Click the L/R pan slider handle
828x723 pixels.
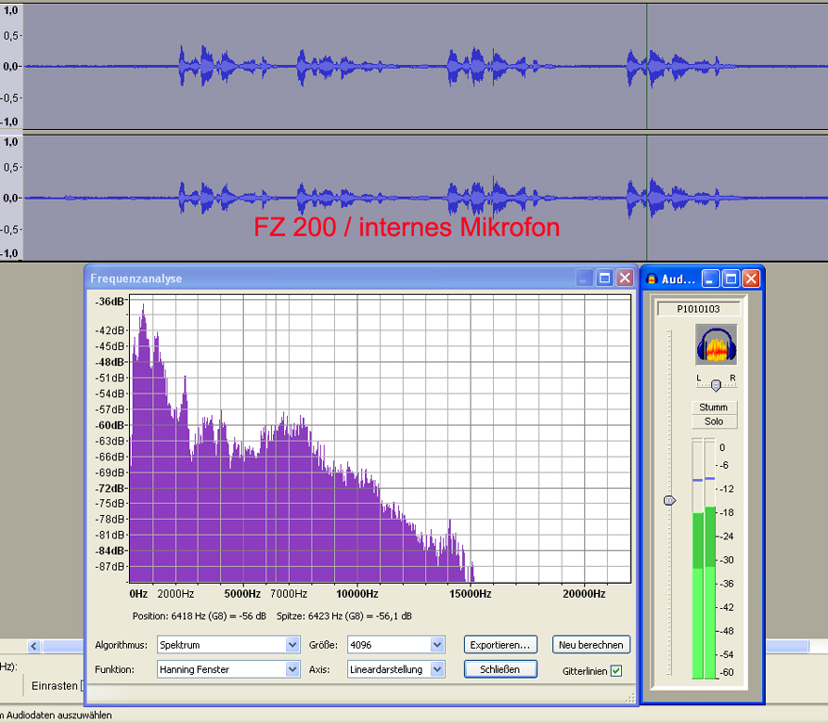(717, 384)
